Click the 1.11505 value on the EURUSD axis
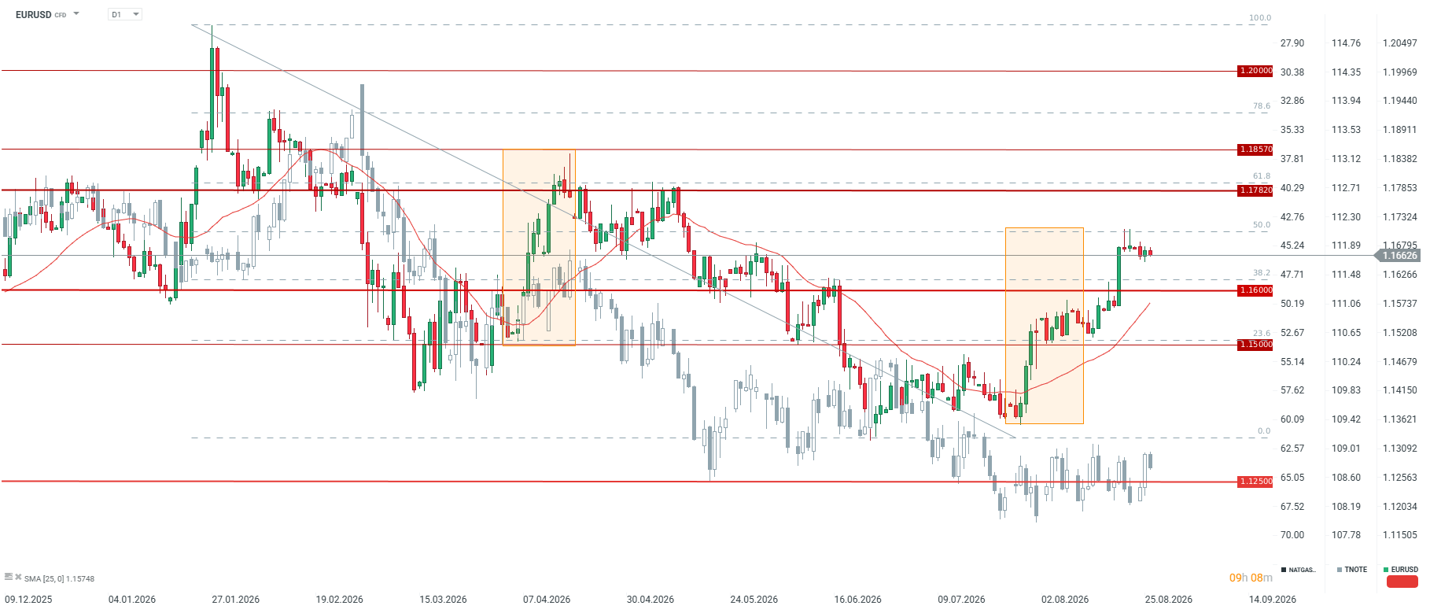The width and height of the screenshot is (1430, 613). tap(1400, 535)
